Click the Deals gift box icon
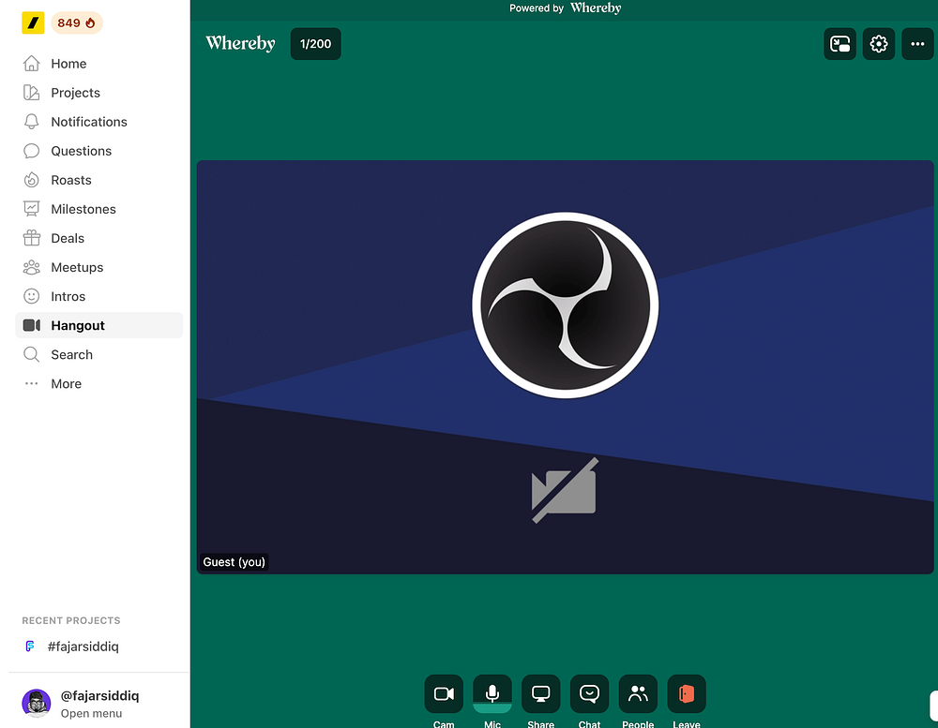The height and width of the screenshot is (728, 938). [x=32, y=238]
